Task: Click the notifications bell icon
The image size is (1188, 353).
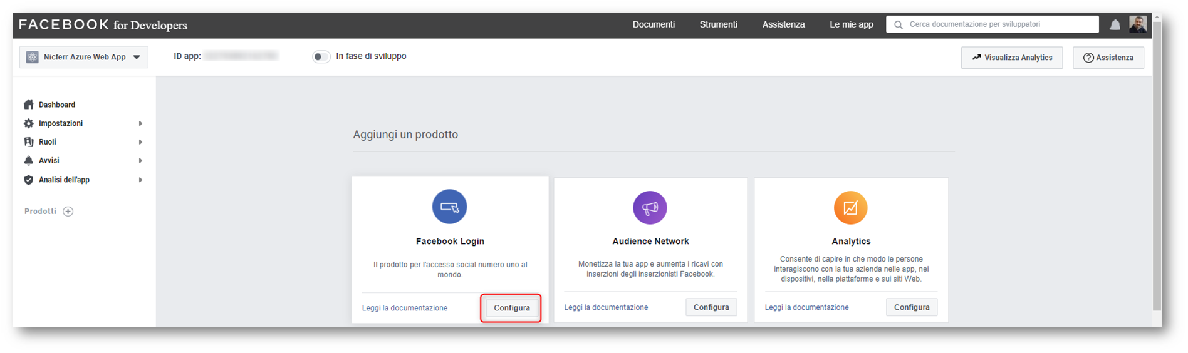Action: click(1115, 25)
